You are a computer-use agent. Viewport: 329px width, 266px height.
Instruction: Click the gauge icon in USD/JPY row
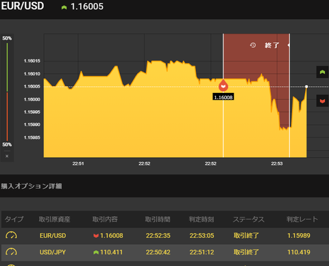tap(11, 252)
